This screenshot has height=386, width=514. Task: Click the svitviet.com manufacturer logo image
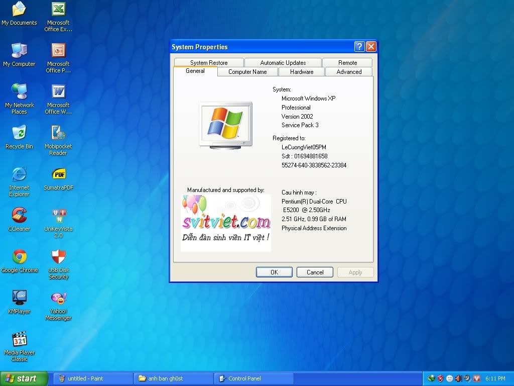tap(226, 223)
